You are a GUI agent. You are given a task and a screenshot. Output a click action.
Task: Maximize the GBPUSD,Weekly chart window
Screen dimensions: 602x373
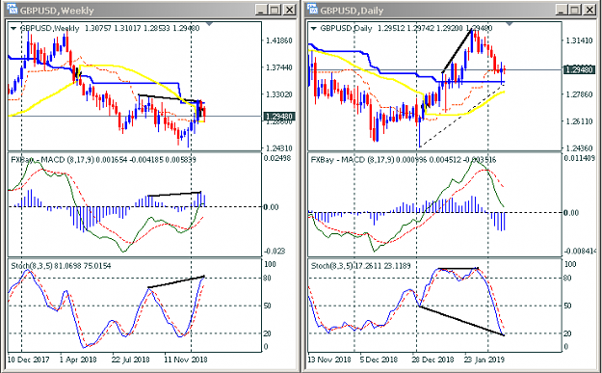pyautogui.click(x=275, y=10)
